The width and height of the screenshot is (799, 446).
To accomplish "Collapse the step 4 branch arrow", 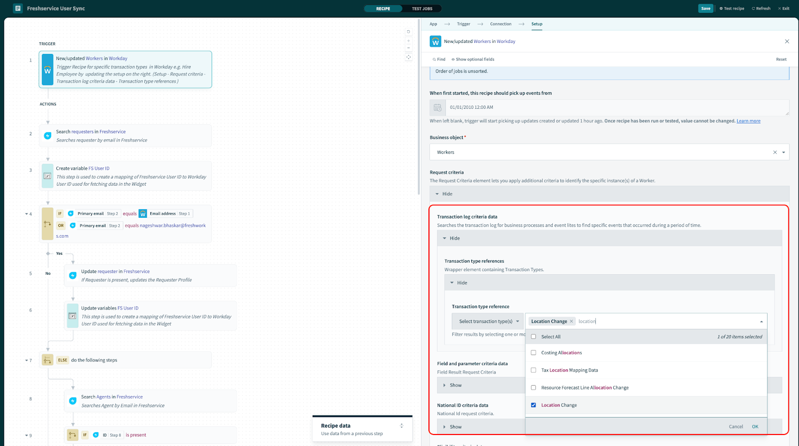I will tap(26, 214).
